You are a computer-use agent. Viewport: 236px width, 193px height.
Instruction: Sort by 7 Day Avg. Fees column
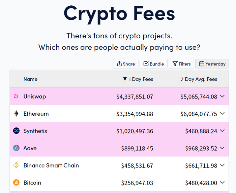click(199, 79)
